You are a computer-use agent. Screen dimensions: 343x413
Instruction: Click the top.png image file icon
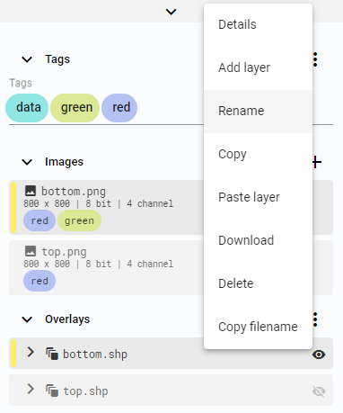click(31, 251)
